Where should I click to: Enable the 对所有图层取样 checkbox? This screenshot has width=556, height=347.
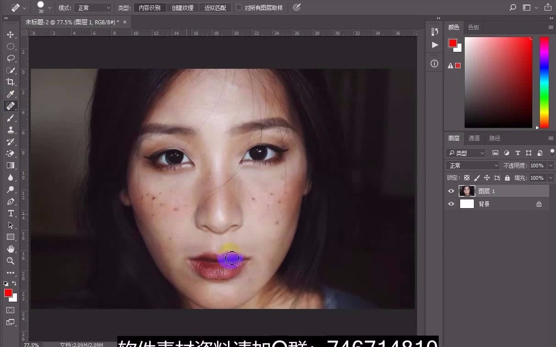(239, 7)
